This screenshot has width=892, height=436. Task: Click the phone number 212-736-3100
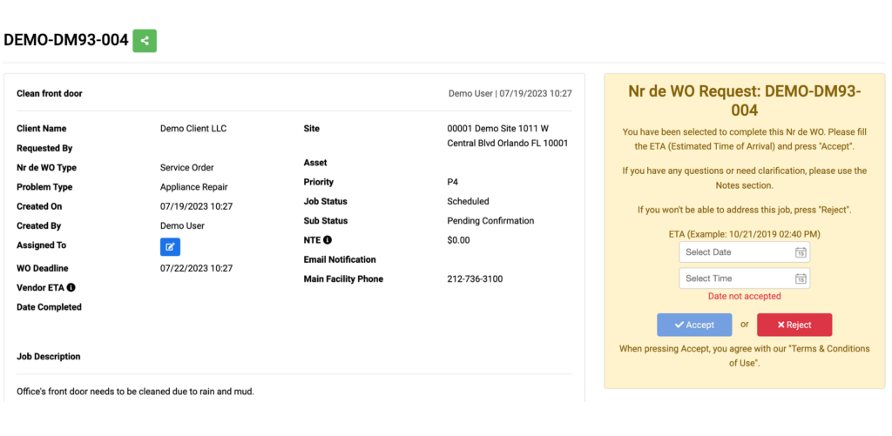[x=475, y=279]
